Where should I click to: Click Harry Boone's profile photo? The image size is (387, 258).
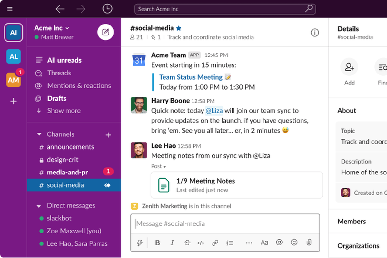139,105
